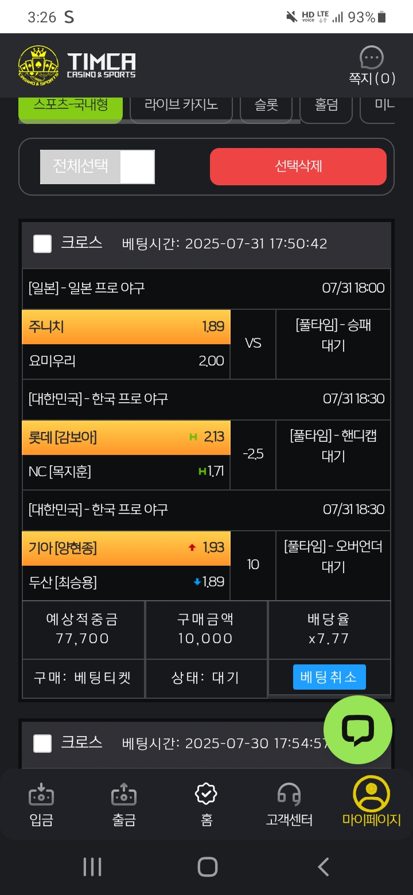Switch to 슬롯 tab
The image size is (413, 895).
point(266,107)
